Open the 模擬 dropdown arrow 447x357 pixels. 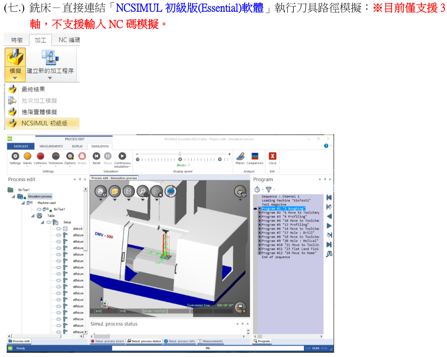(x=15, y=78)
